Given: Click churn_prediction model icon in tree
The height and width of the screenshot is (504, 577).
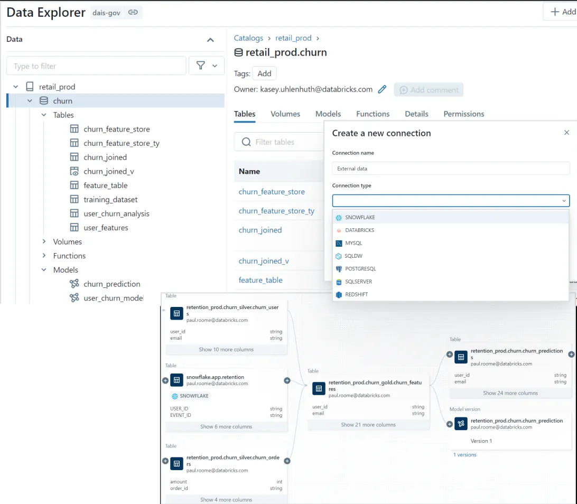Looking at the screenshot, I should click(x=75, y=284).
